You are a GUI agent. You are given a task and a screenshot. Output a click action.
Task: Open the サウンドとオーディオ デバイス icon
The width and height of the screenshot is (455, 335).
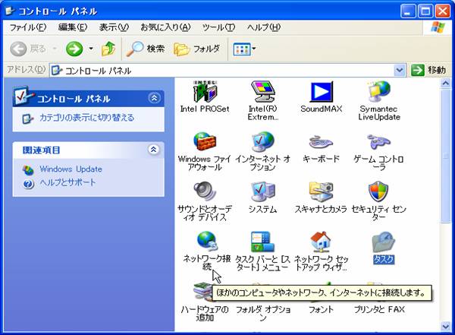pos(205,191)
